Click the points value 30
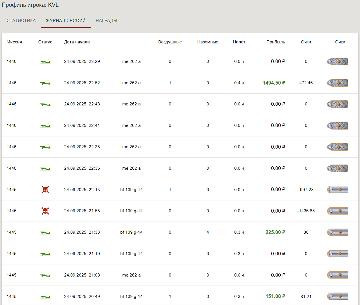360x305 pixels. (306, 232)
